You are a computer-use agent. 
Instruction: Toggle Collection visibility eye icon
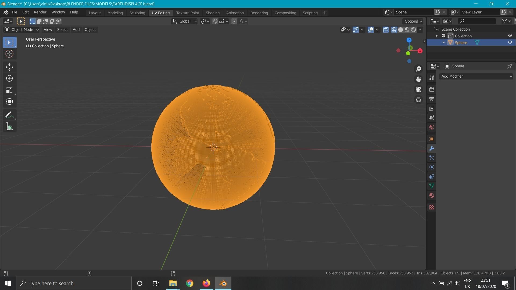point(510,36)
